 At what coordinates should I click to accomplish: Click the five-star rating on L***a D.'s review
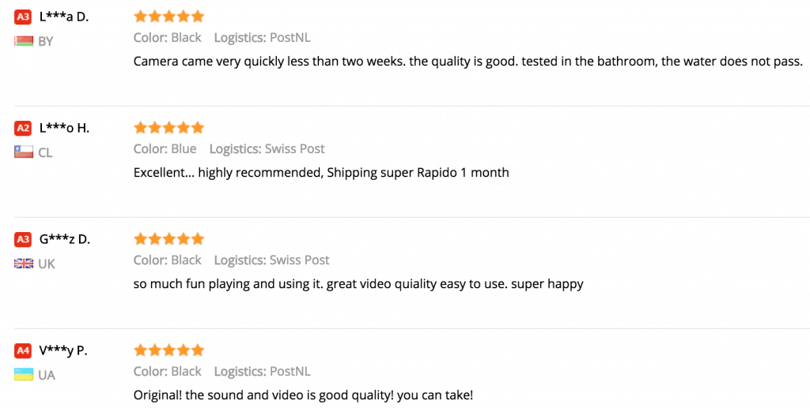169,17
